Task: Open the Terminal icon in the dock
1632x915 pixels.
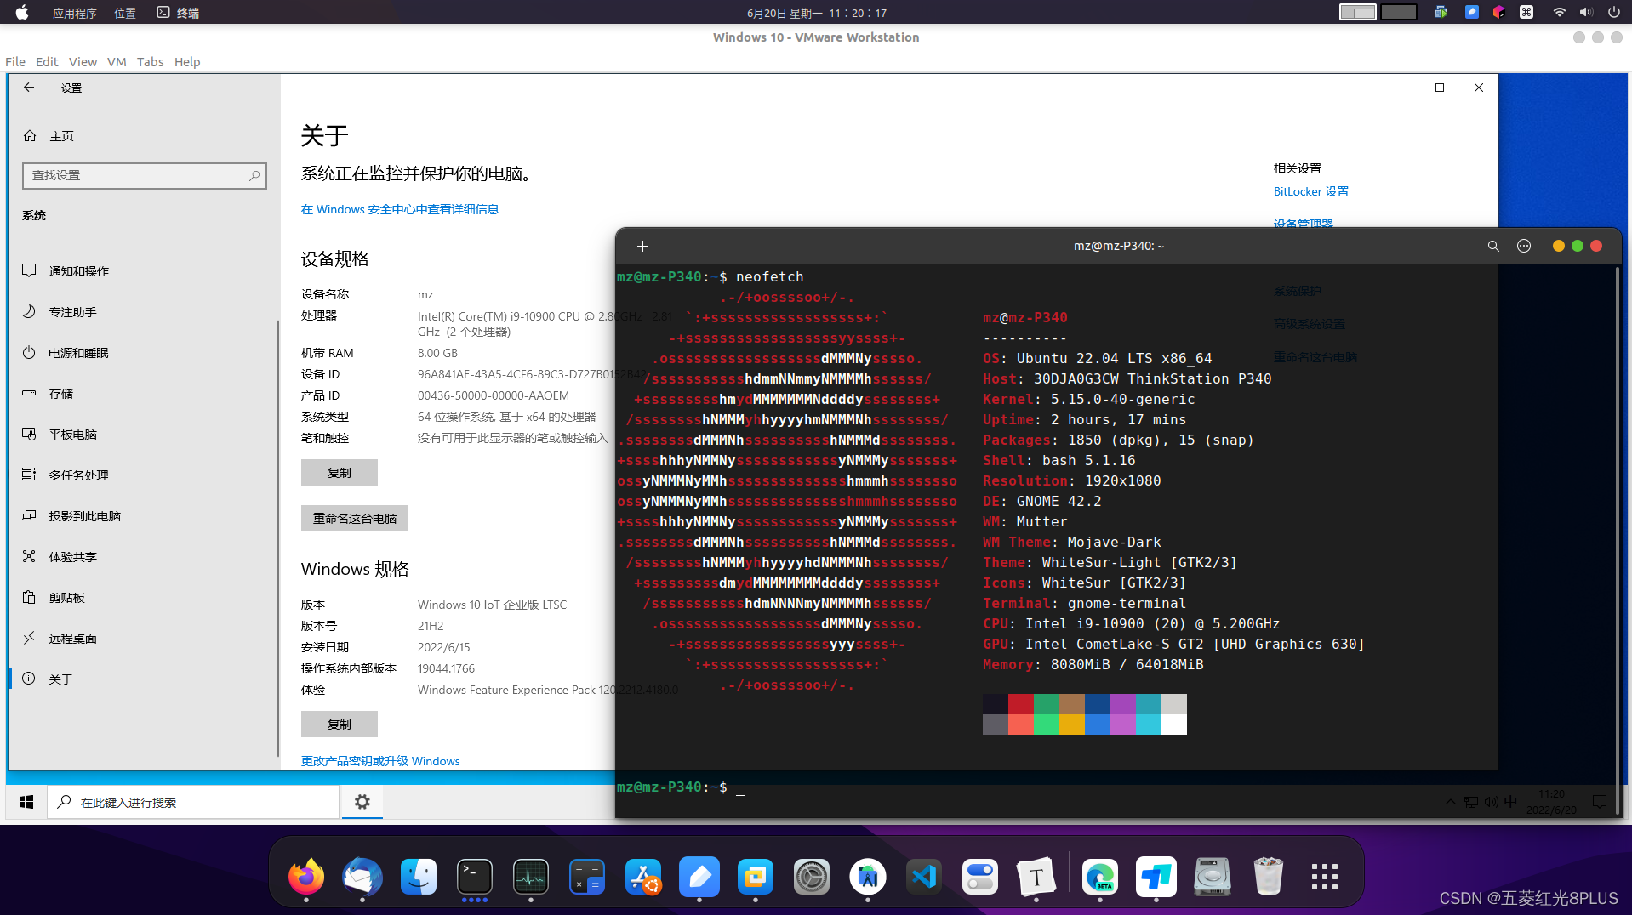Action: pos(475,876)
